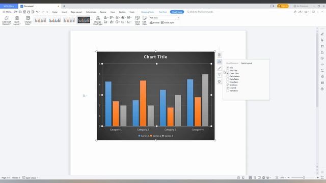Click the Sign in button
This screenshot has width=326, height=183.
click(x=283, y=6)
